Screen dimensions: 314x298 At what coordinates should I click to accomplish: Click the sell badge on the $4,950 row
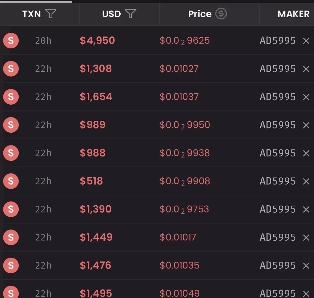pos(11,41)
